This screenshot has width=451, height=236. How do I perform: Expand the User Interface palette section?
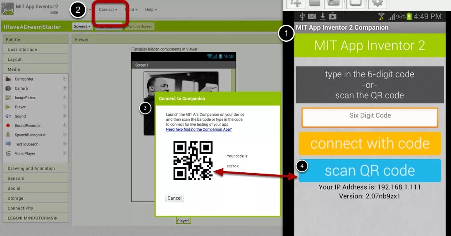[36, 50]
